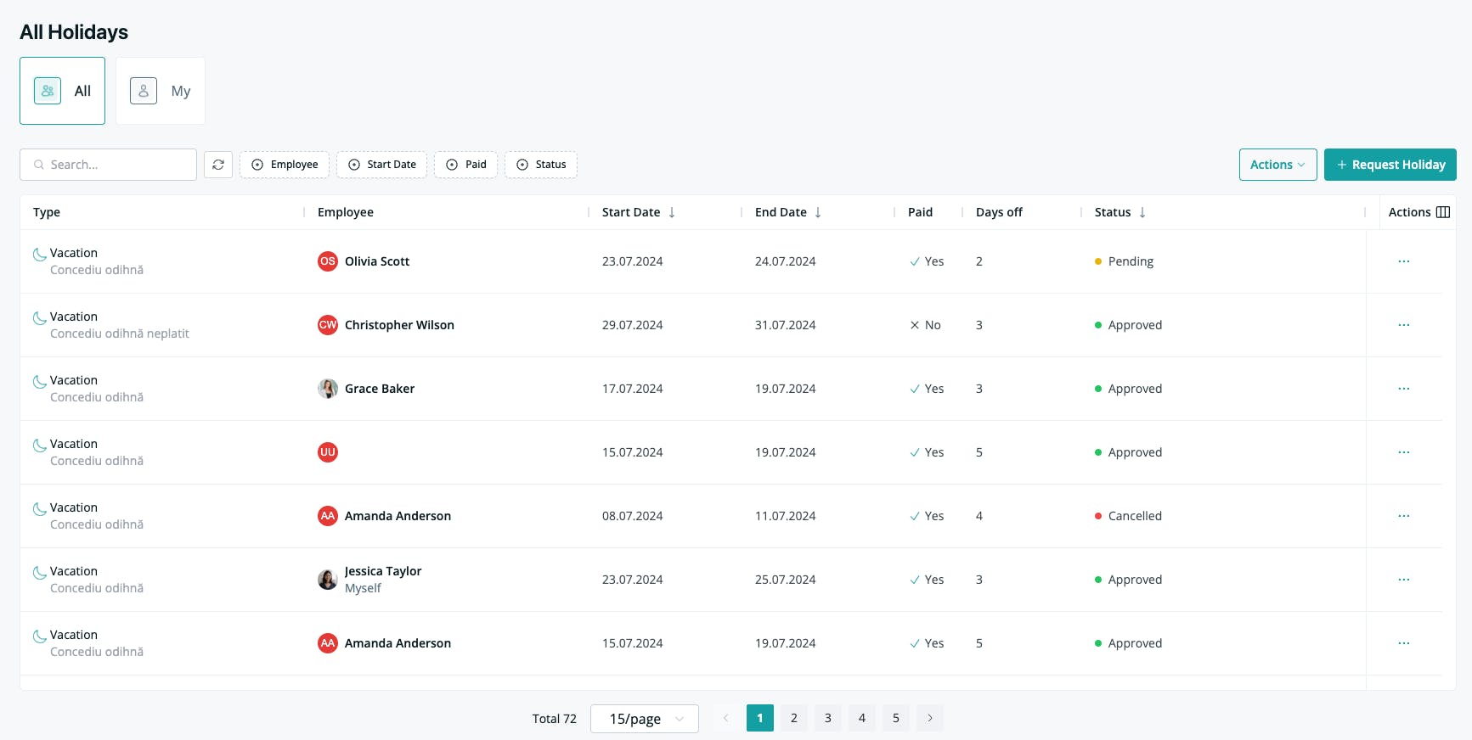The image size is (1472, 740).
Task: Sort by Status column arrow
Action: (x=1142, y=212)
